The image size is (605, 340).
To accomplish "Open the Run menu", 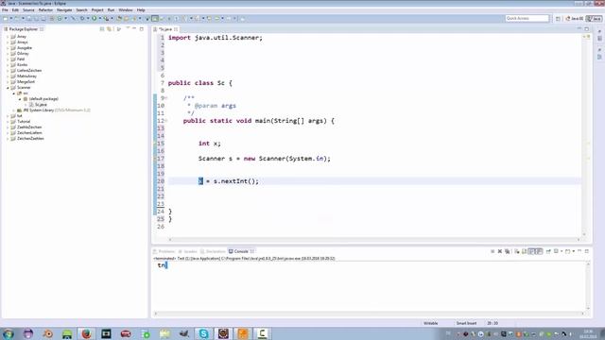I will [x=112, y=10].
